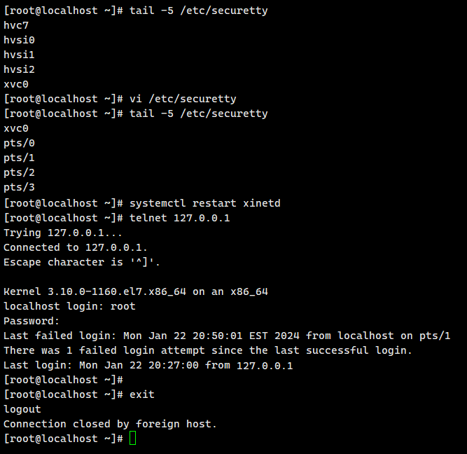
Task: Click the 'pts/3' entry
Action: point(19,188)
